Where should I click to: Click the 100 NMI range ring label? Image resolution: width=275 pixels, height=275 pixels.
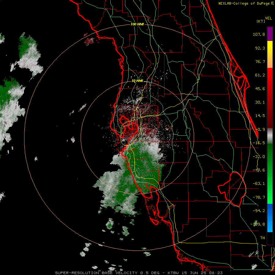tap(137, 24)
